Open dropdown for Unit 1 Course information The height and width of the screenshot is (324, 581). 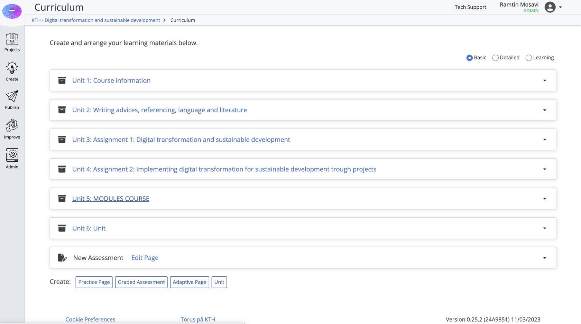(545, 80)
